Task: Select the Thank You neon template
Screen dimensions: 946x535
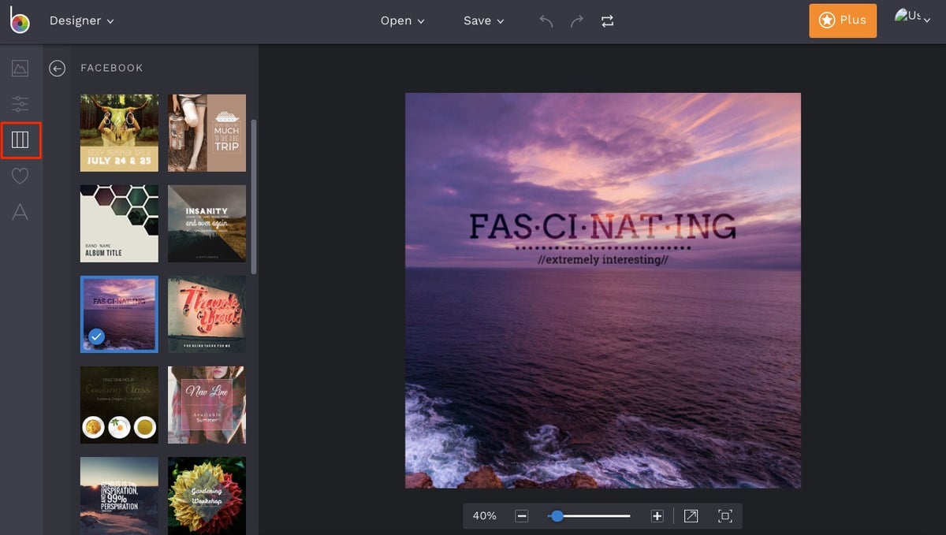Action: click(207, 314)
